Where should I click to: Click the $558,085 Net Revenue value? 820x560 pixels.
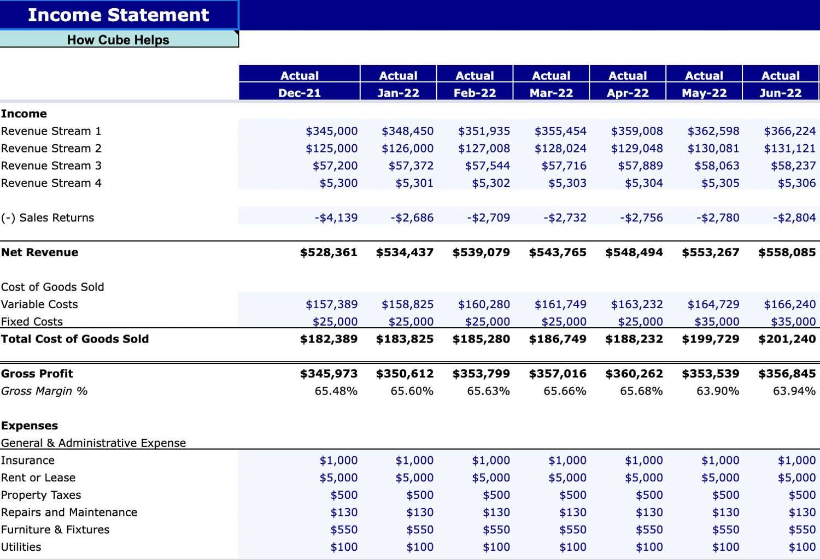[787, 252]
